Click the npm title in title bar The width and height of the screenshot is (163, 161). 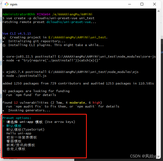click(14, 4)
